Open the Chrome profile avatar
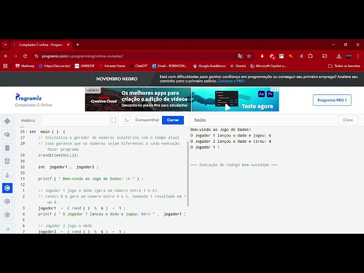 (x=349, y=56)
